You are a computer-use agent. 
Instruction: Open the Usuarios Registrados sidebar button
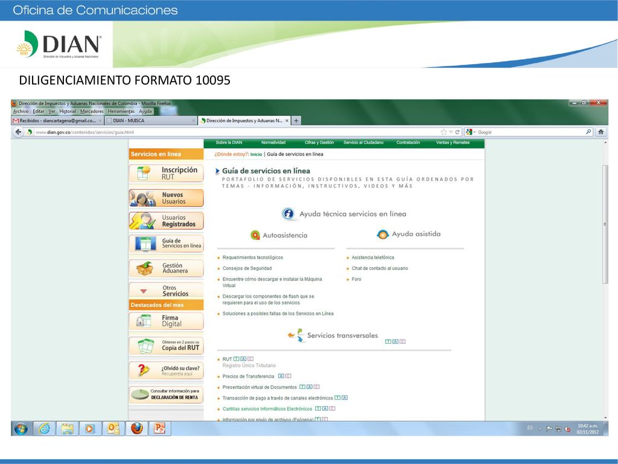coord(166,221)
